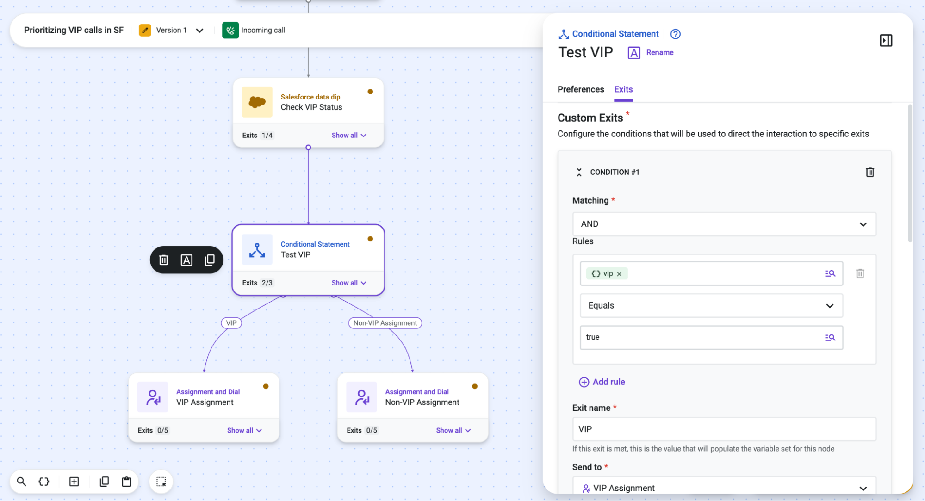Click the Exit name input field

pyautogui.click(x=724, y=429)
